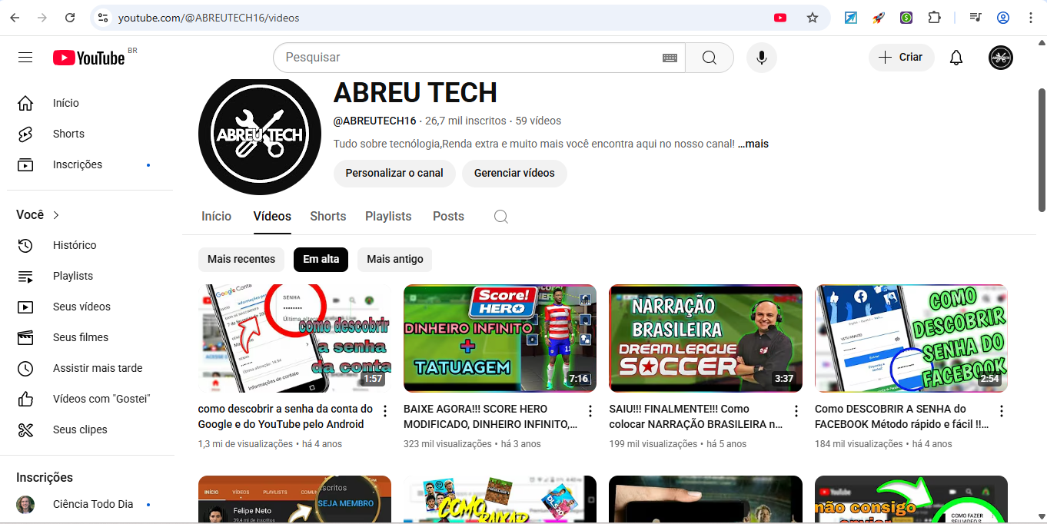This screenshot has height=524, width=1047.
Task: Open the browser Extensions puzzle icon
Action: tap(934, 18)
